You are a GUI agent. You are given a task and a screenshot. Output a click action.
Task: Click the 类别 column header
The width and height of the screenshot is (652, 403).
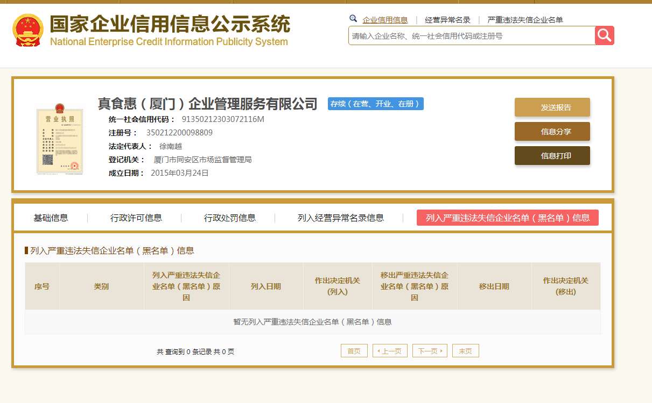click(x=101, y=286)
